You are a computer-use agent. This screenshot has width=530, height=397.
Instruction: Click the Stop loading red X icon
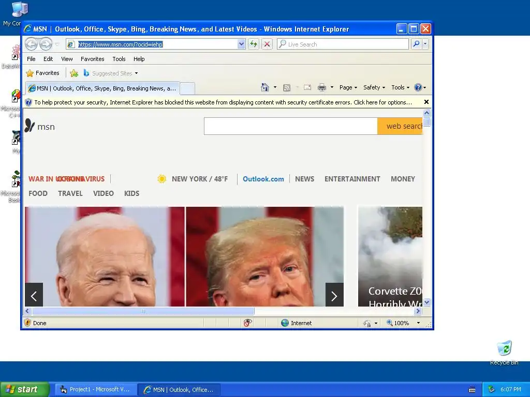pos(267,44)
